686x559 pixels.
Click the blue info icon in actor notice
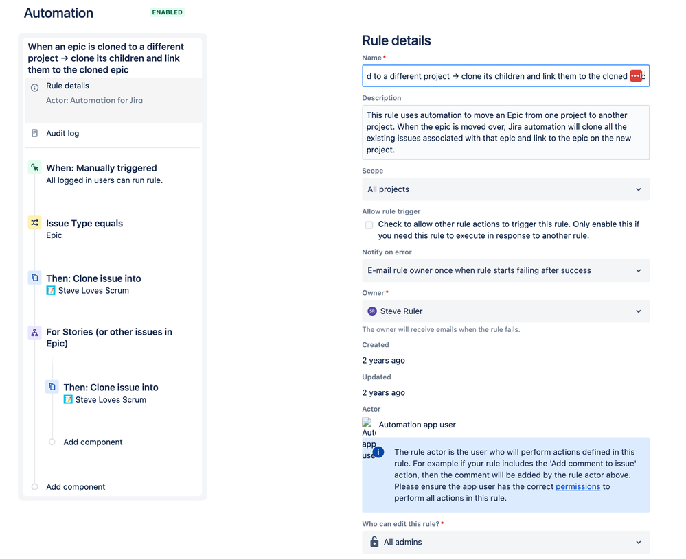(x=378, y=452)
